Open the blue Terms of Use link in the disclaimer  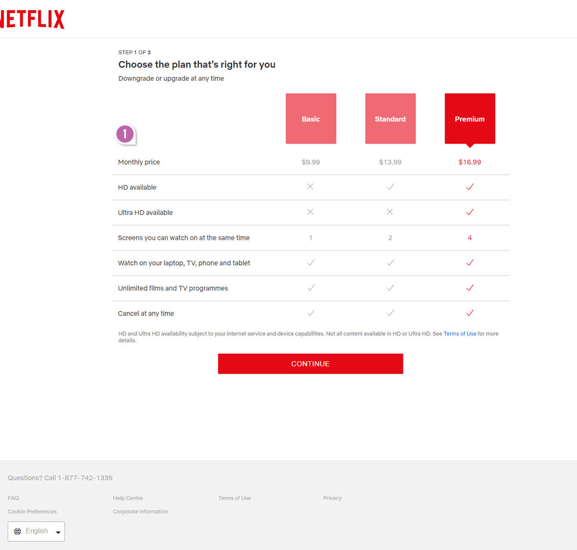[460, 334]
